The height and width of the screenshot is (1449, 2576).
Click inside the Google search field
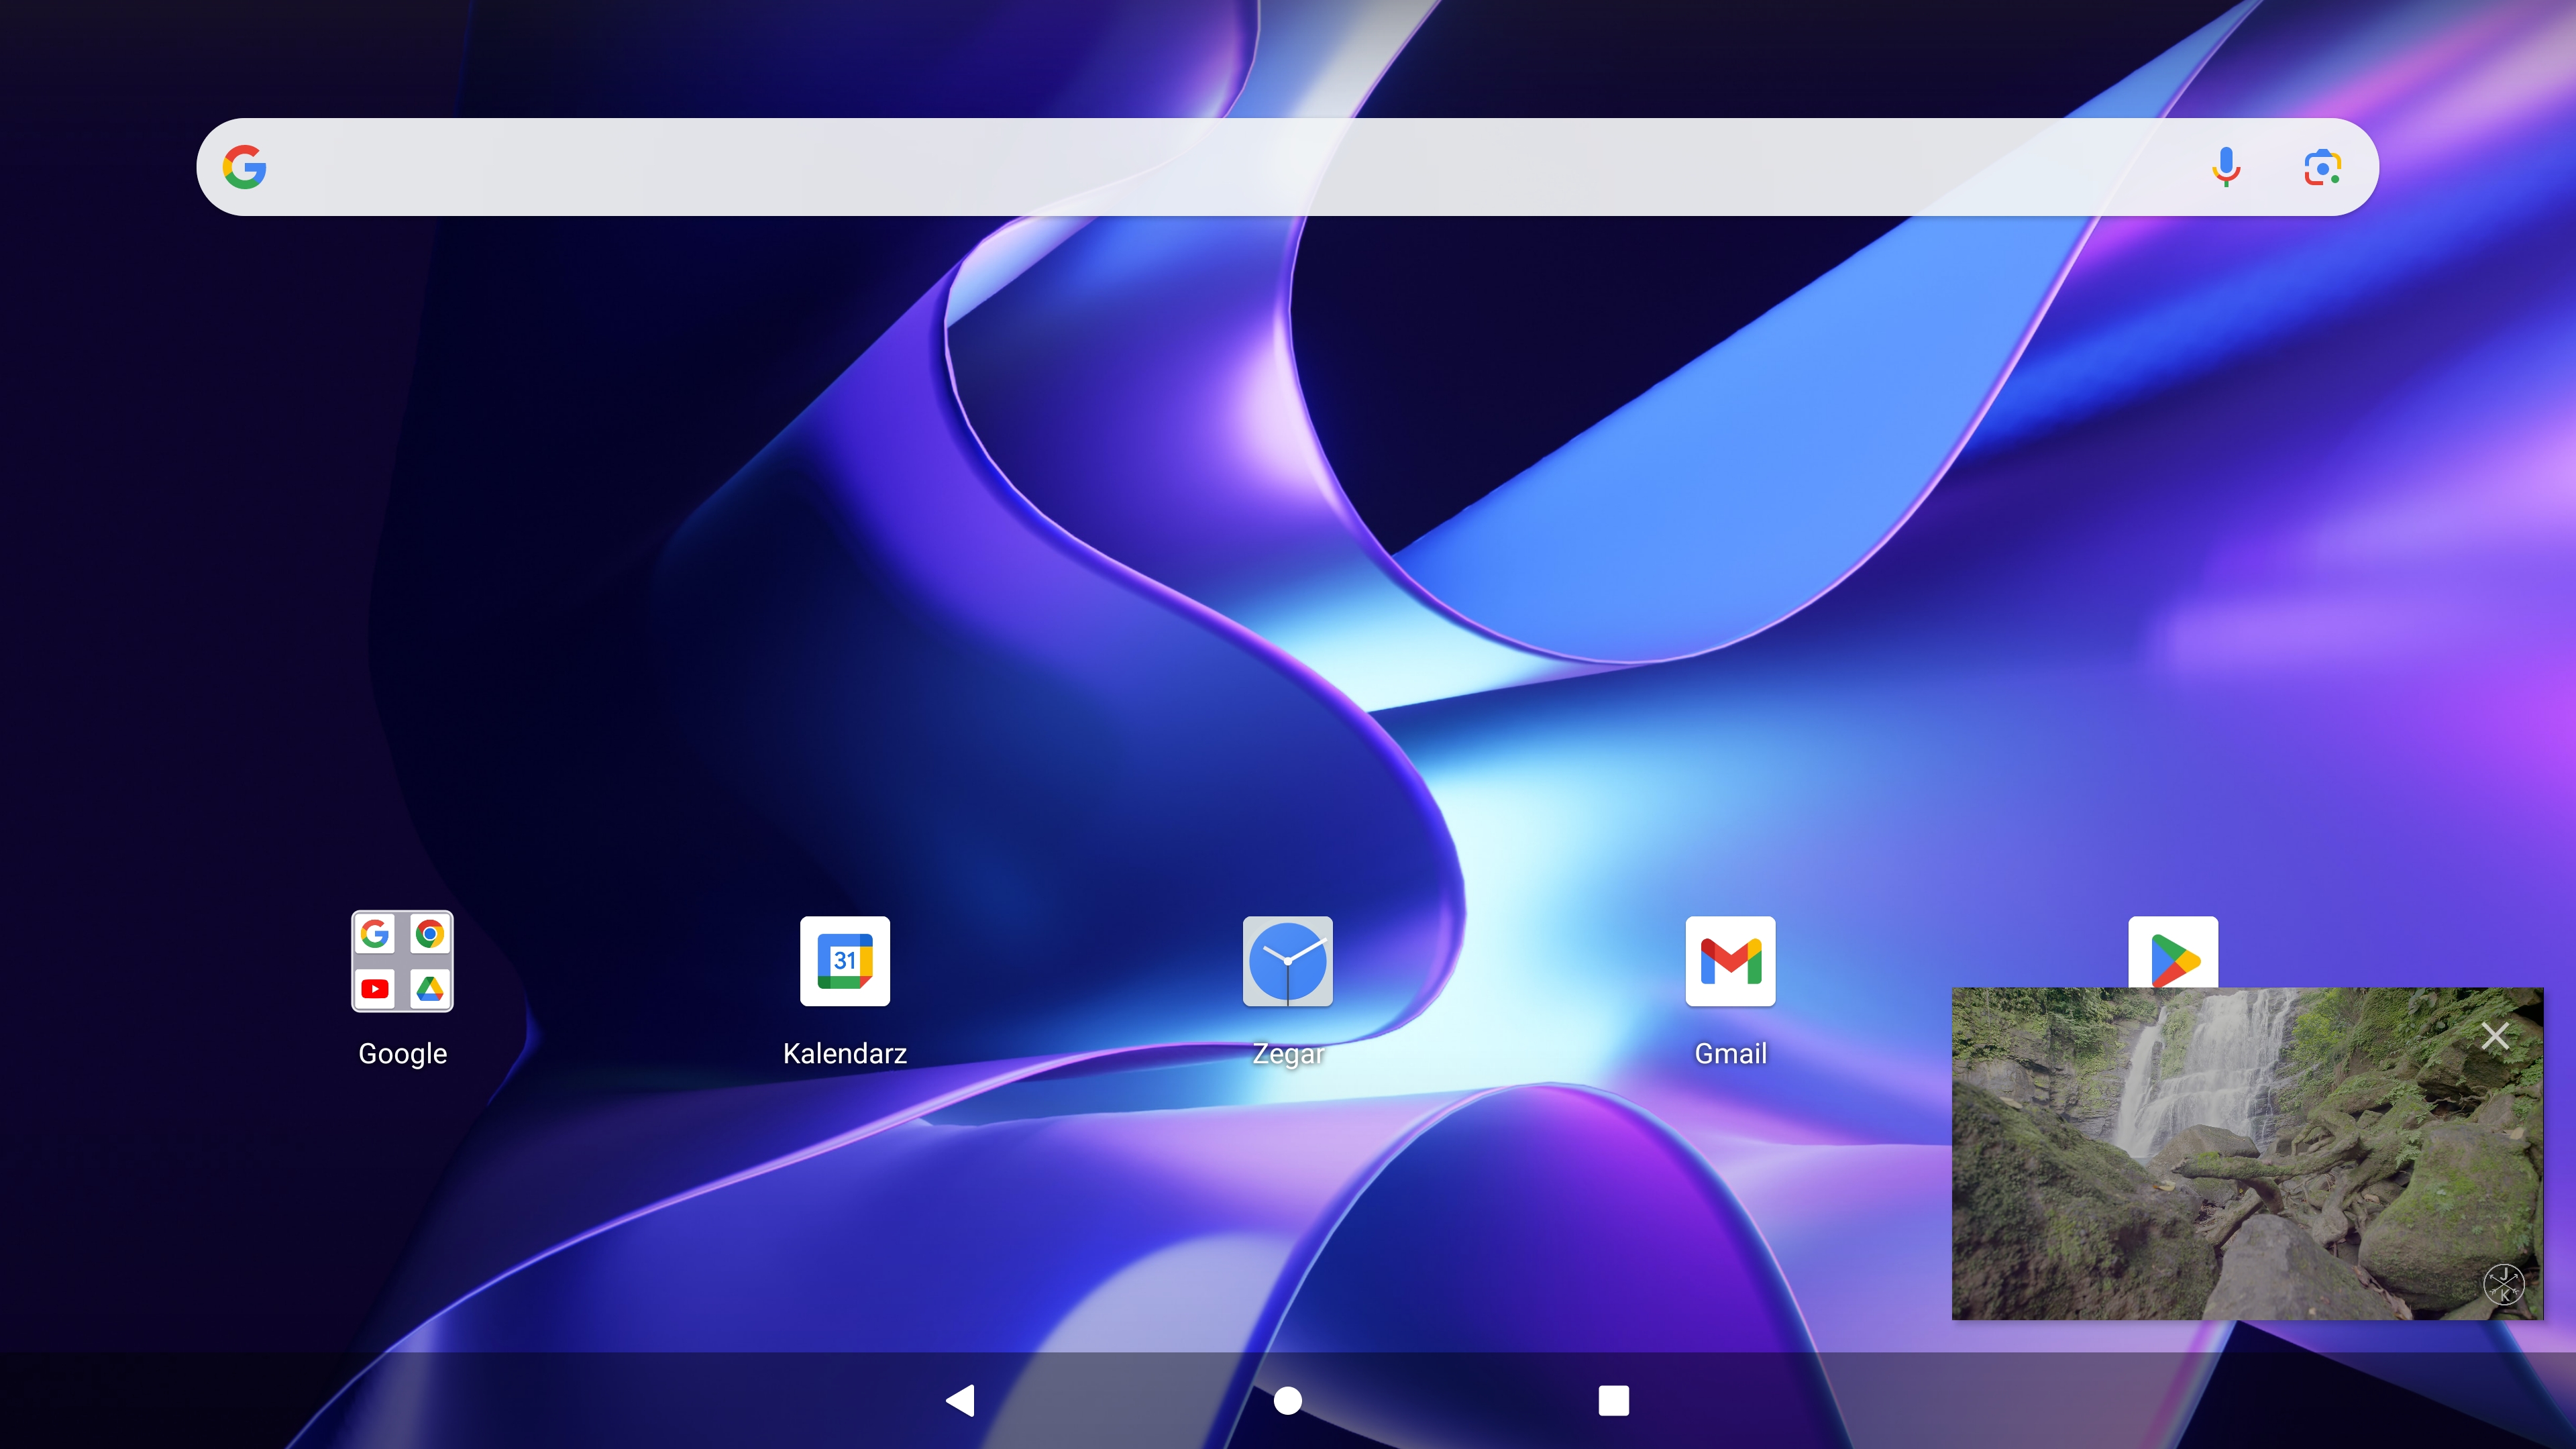[x=1287, y=167]
